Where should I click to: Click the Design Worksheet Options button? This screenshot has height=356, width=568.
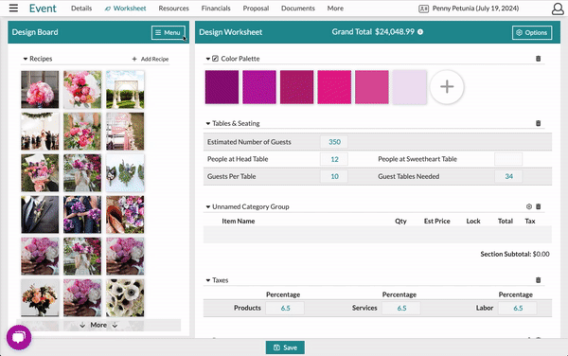(532, 32)
